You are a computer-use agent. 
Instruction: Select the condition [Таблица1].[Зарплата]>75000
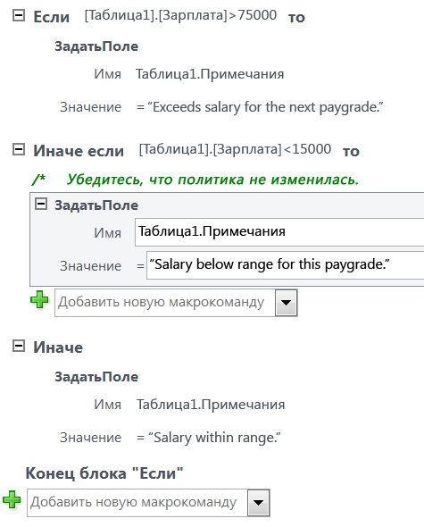click(180, 15)
